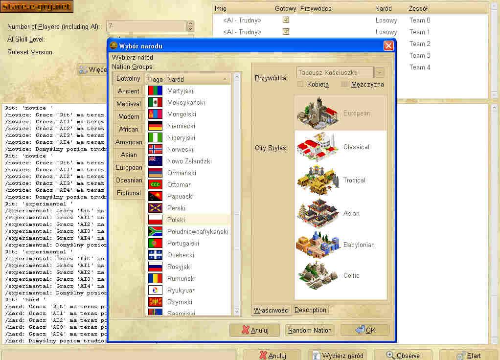Click the Observe button
500x360 pixels.
[403, 356]
